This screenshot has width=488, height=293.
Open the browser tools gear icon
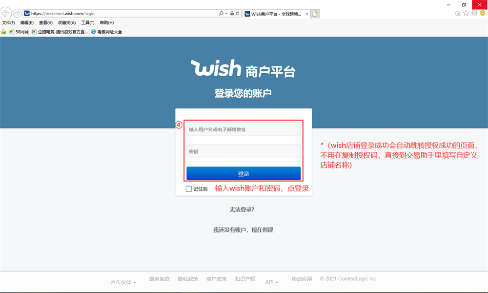[x=474, y=13]
